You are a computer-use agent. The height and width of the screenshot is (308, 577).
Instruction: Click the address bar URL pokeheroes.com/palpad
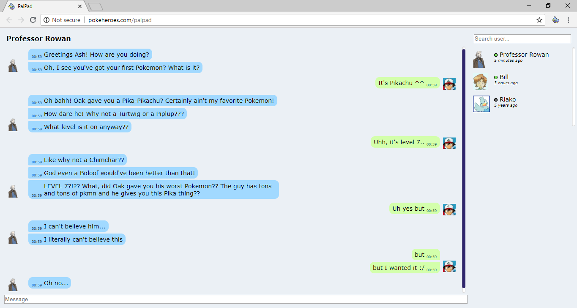pyautogui.click(x=120, y=20)
